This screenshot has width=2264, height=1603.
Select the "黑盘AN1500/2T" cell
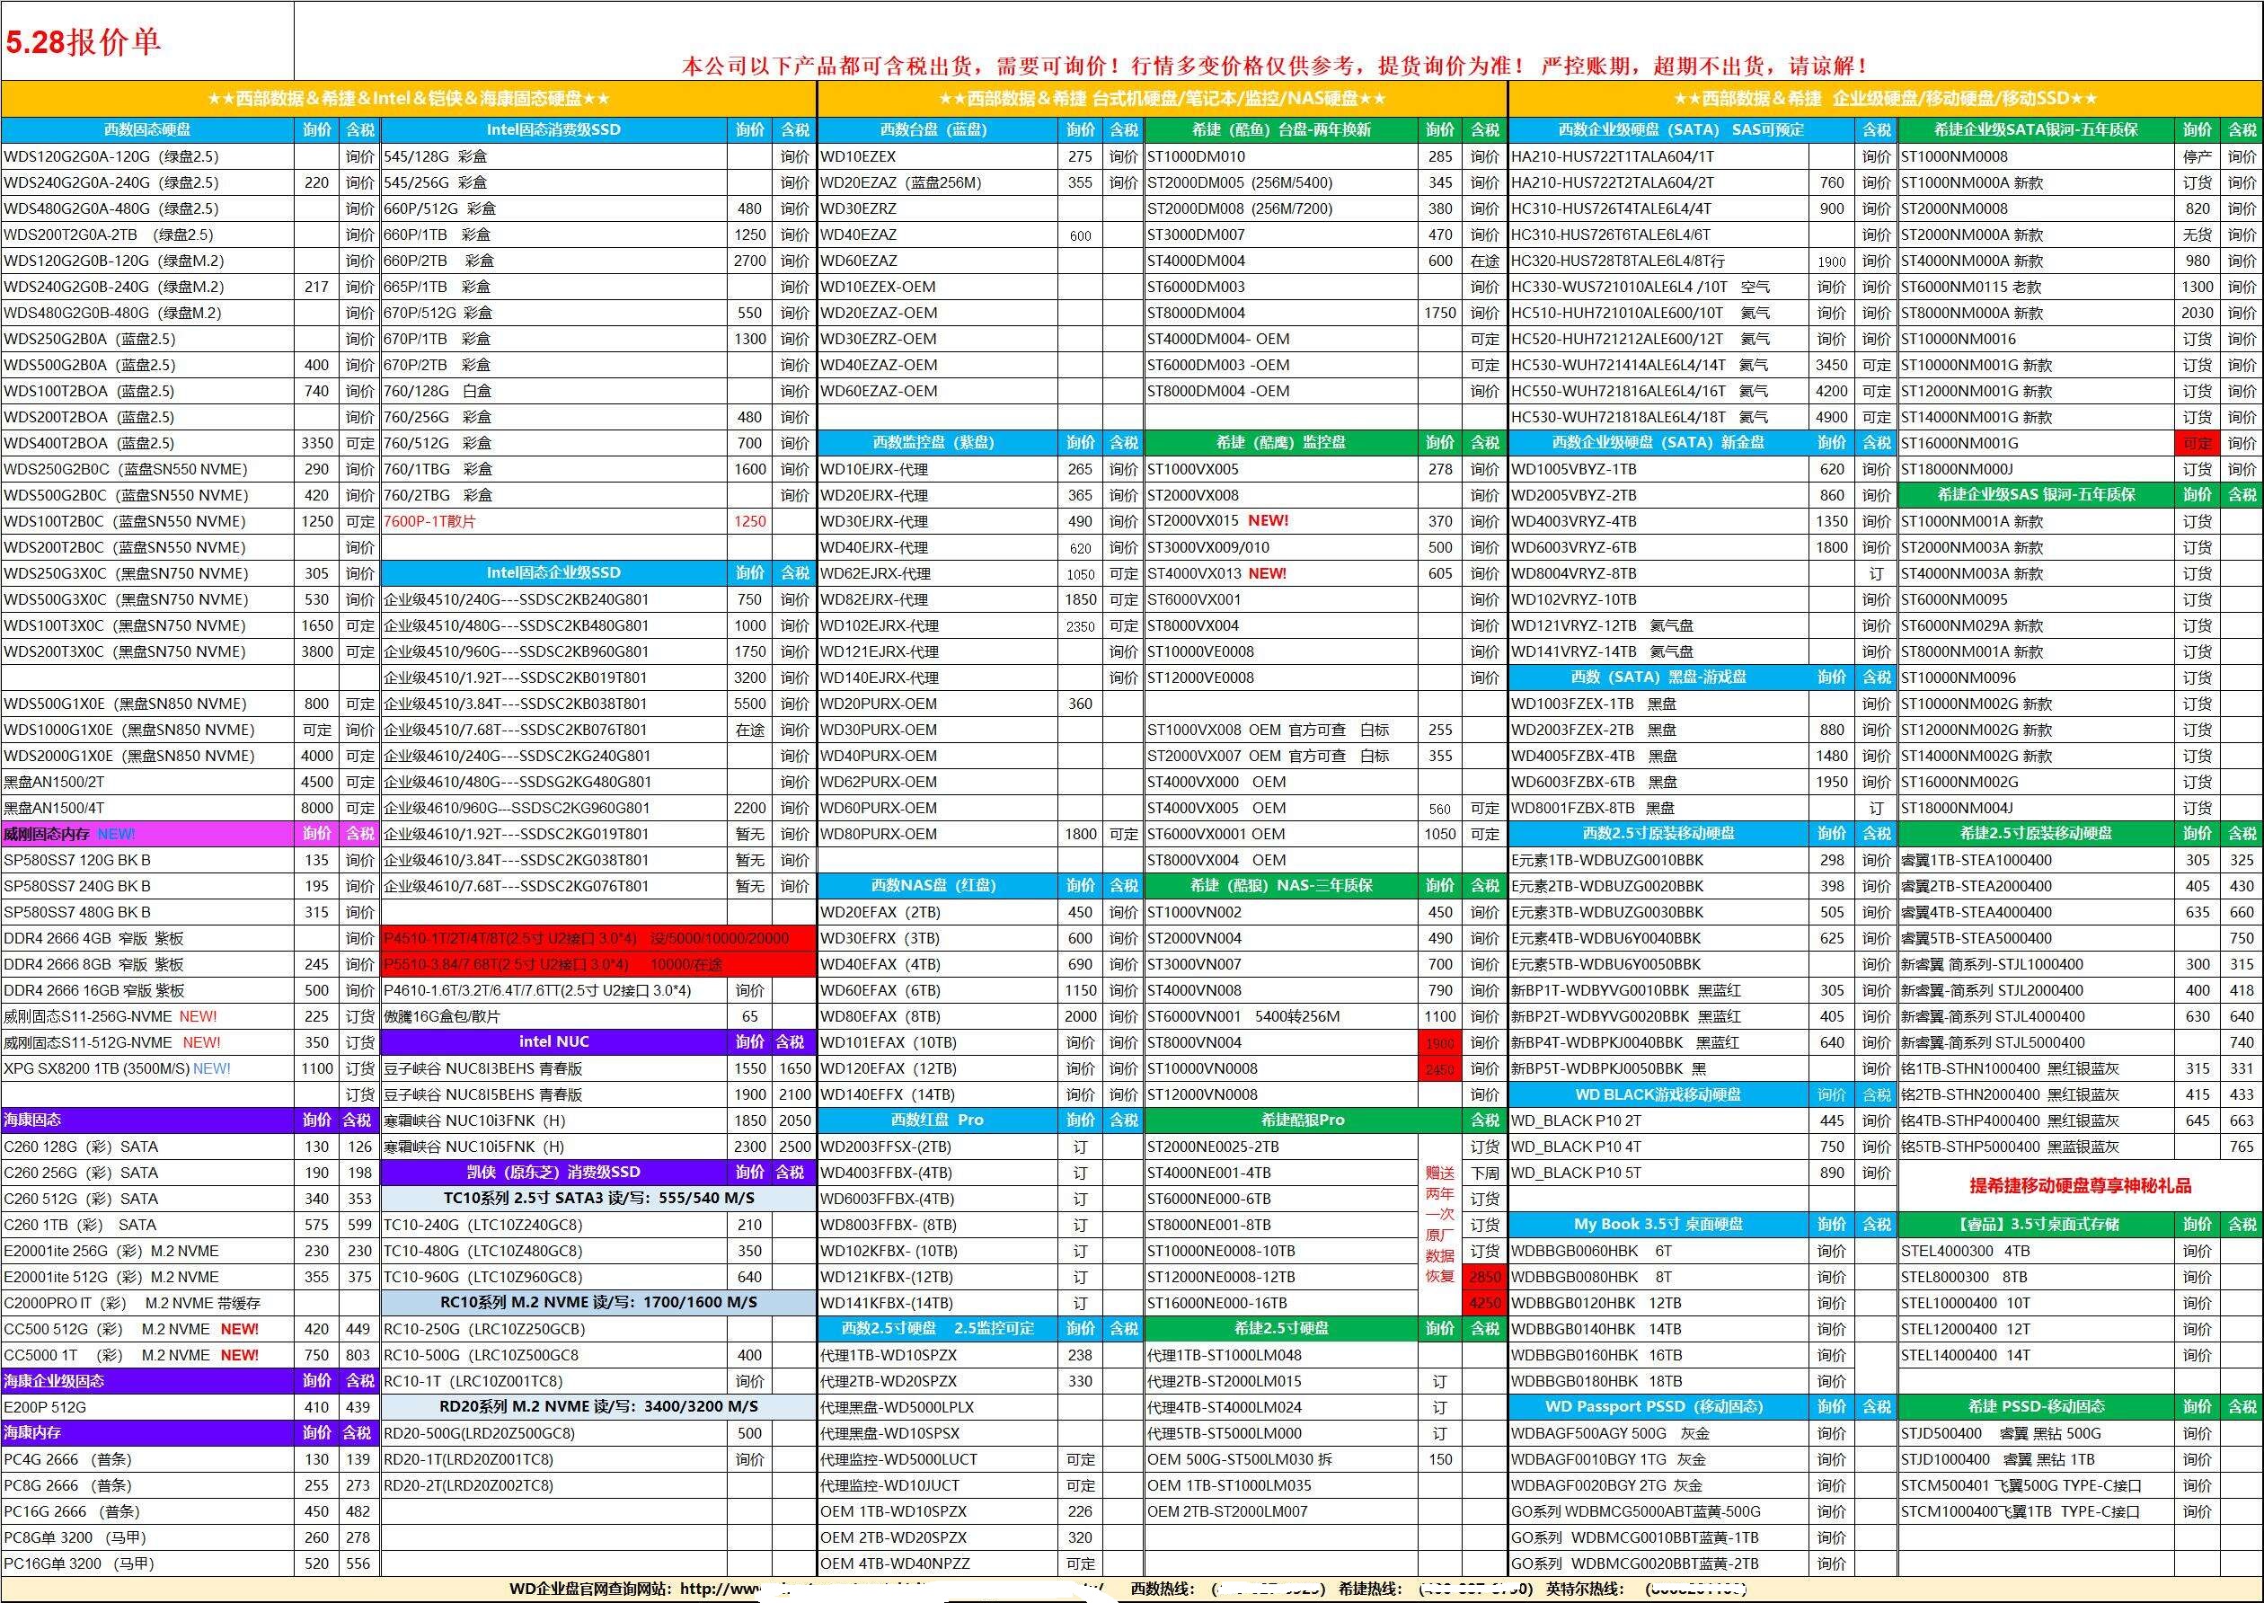click(x=148, y=782)
